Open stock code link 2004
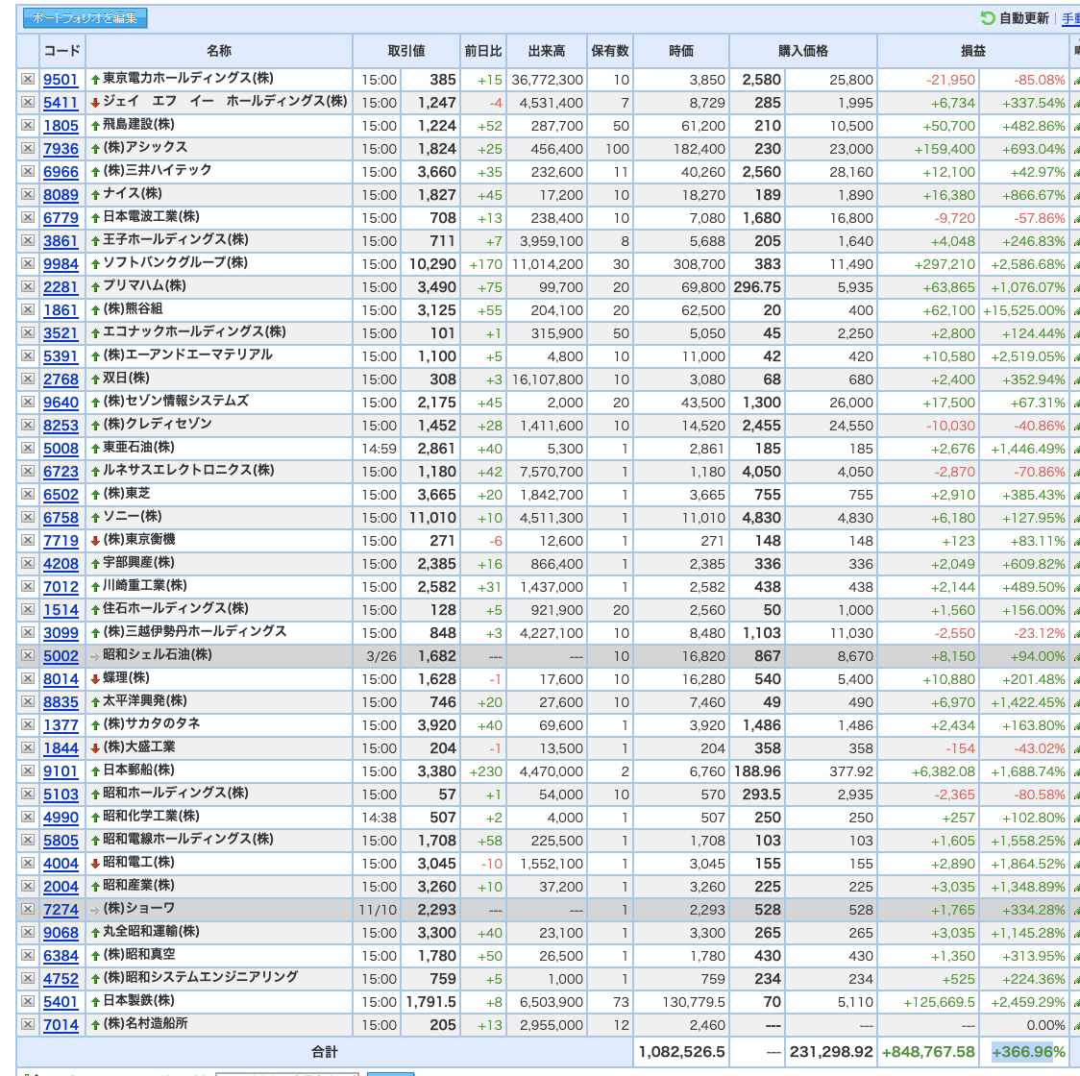The image size is (1080, 1076). coord(61,887)
